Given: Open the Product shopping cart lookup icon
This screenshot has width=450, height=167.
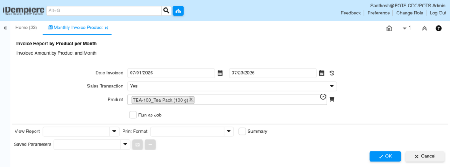Looking at the screenshot, I should [x=332, y=100].
